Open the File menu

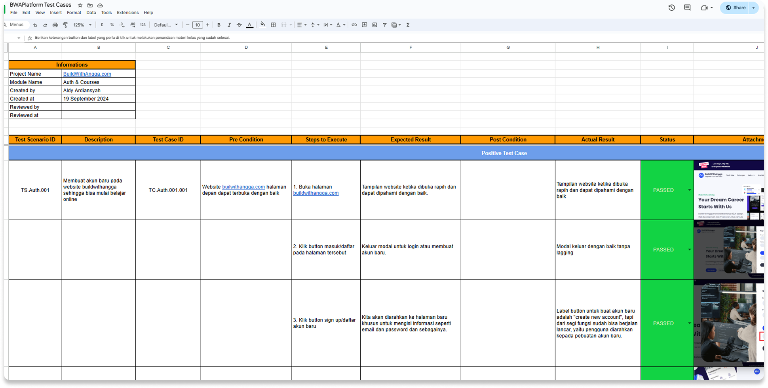coord(13,13)
